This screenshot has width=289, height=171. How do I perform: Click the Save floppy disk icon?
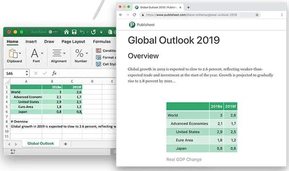74,32
